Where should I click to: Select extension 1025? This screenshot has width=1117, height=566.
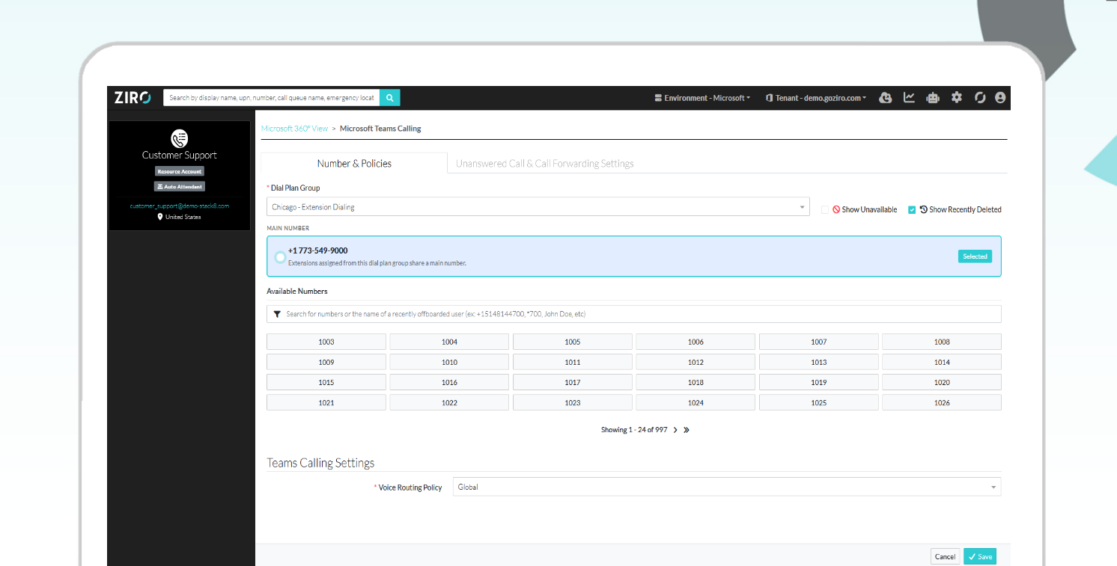click(x=819, y=402)
